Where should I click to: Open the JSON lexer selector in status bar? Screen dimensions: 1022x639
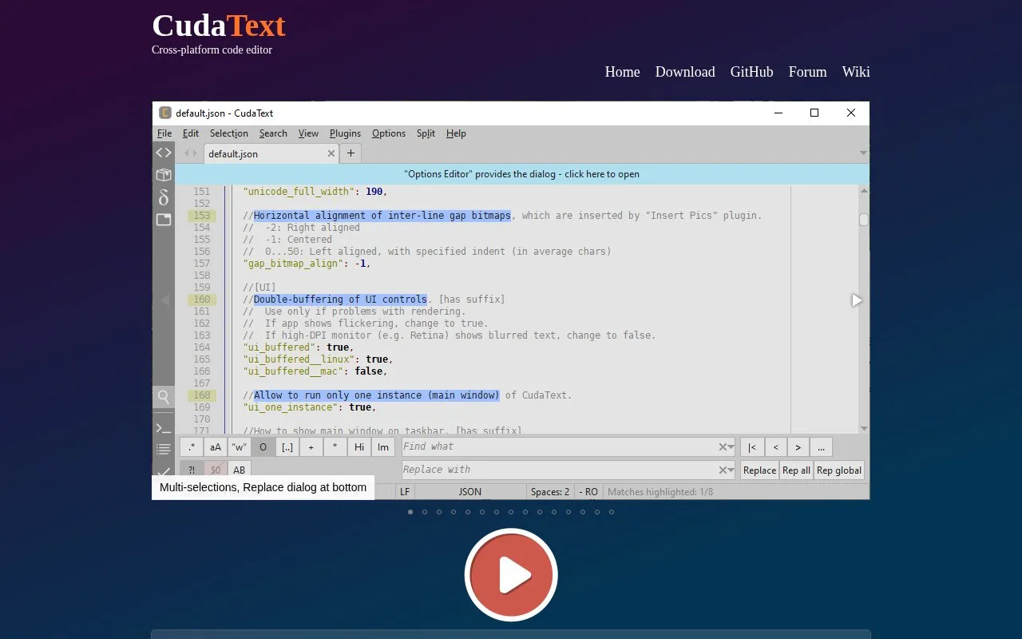click(470, 492)
